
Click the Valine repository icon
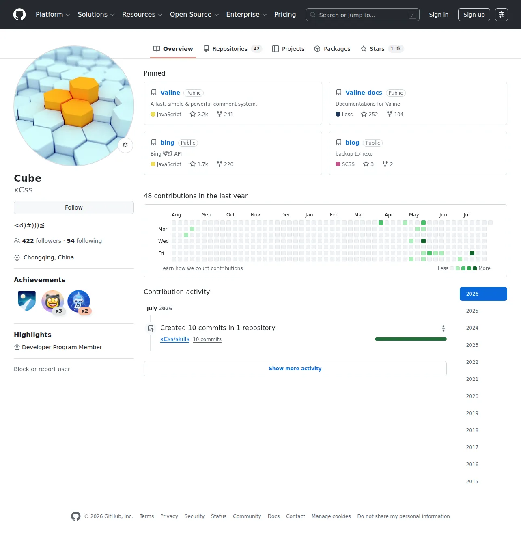pyautogui.click(x=154, y=93)
